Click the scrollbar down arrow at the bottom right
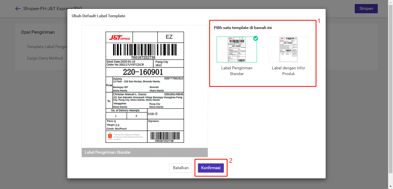393x189 pixels. click(390, 187)
